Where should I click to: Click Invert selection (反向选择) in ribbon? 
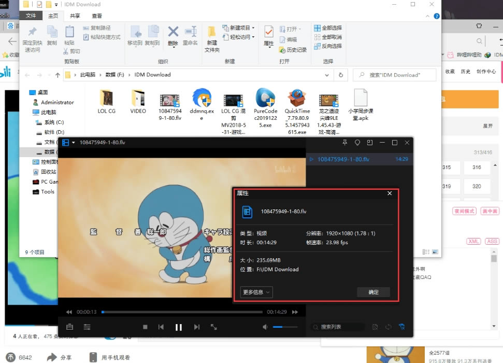(328, 46)
